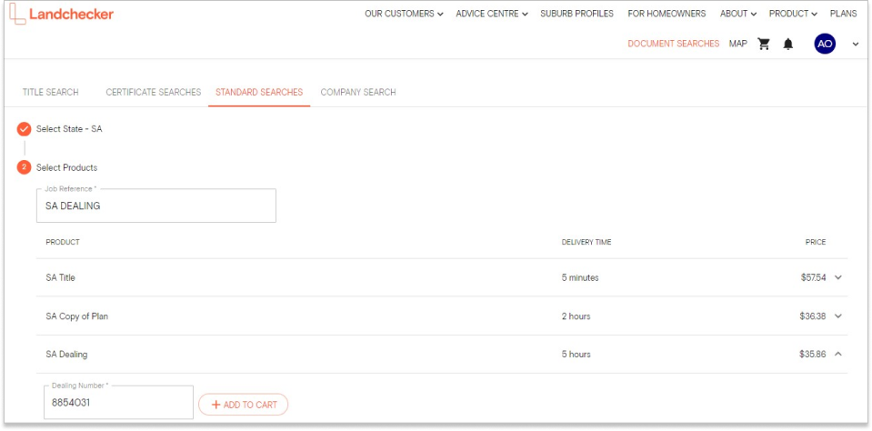Switch to the Certificate Searches tab
Screen dimensions: 872x431
[x=154, y=93]
